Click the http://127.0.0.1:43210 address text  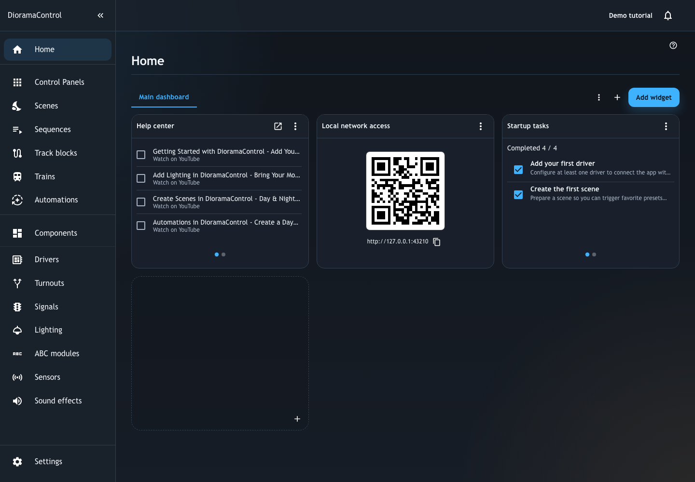click(398, 241)
